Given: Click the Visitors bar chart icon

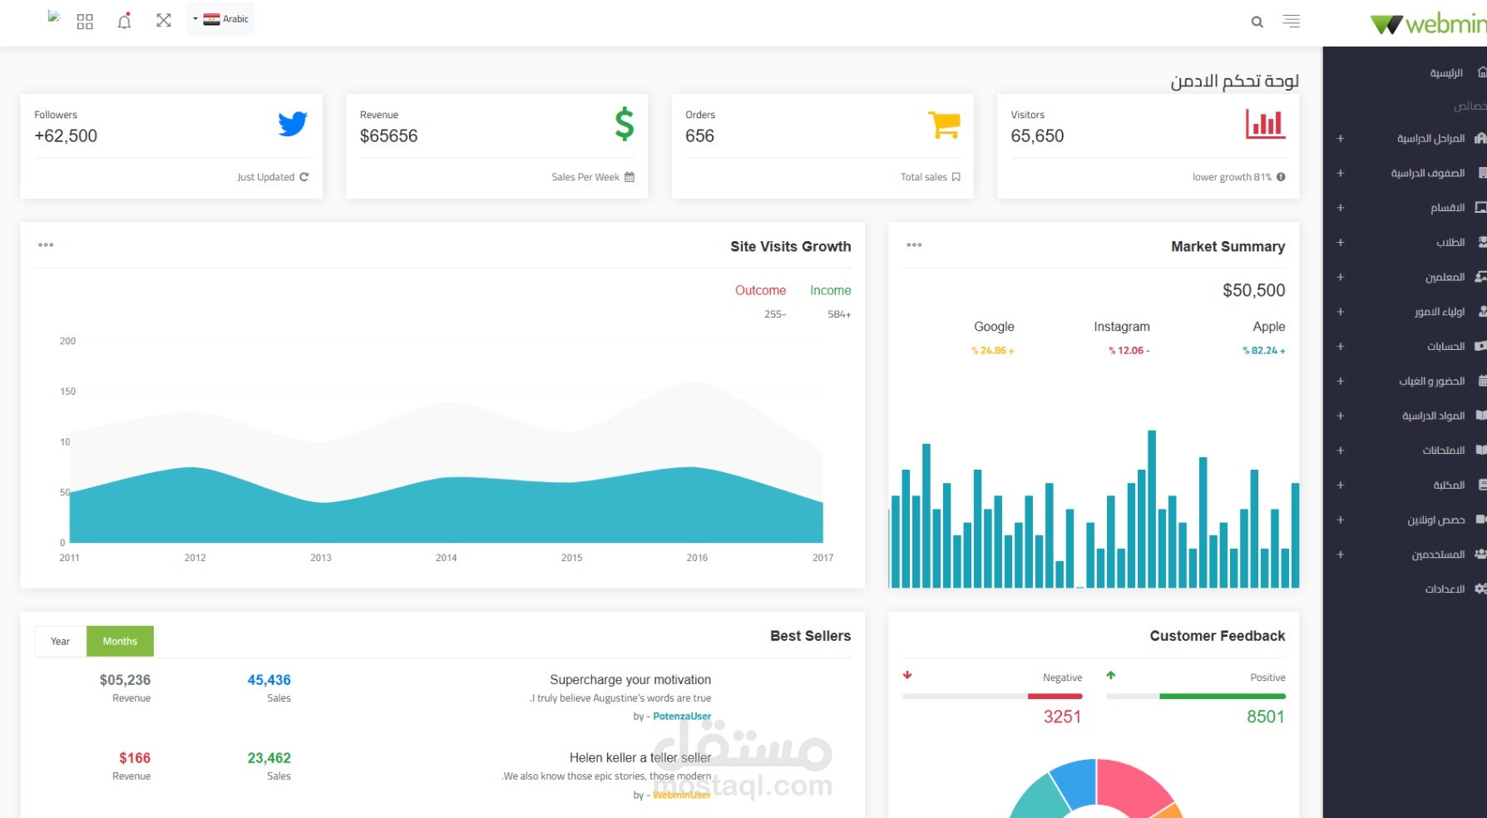Looking at the screenshot, I should pyautogui.click(x=1265, y=124).
